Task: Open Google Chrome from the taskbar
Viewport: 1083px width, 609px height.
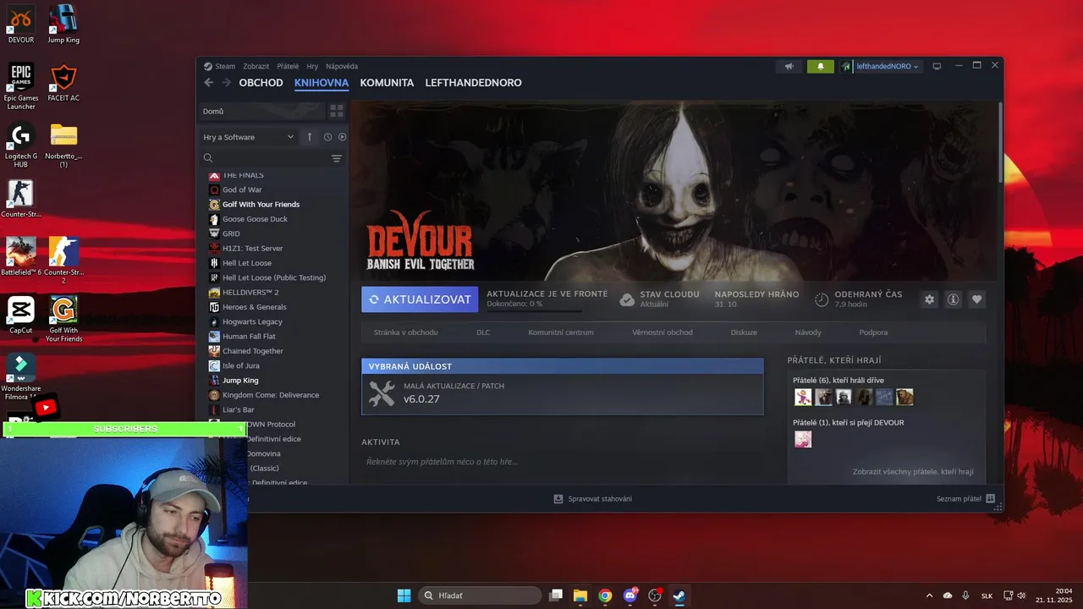Action: coord(605,595)
